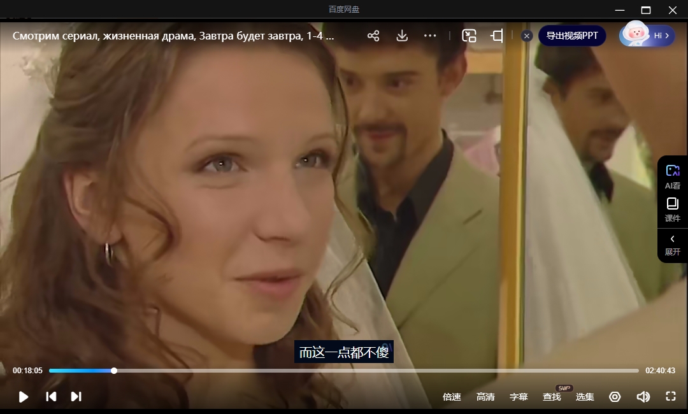Open the 课件 courseware panel

click(673, 210)
